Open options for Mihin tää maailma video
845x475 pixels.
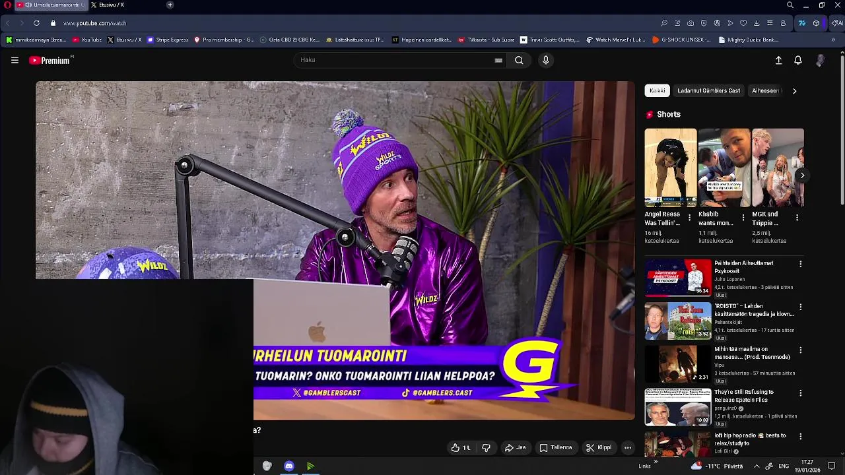click(x=800, y=350)
